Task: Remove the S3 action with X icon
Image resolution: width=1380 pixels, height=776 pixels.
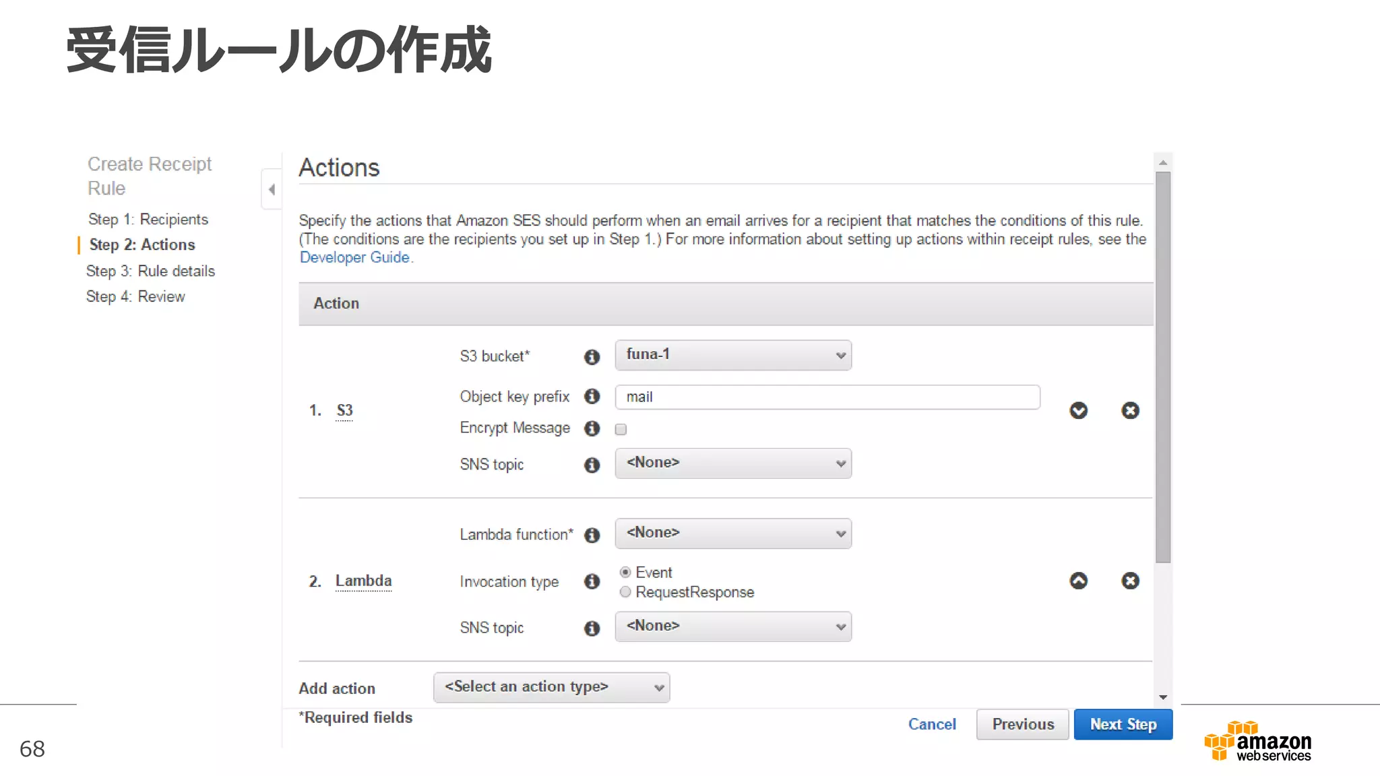Action: 1130,410
